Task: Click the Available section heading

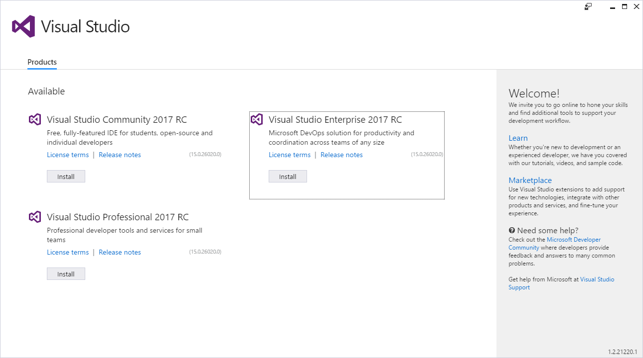Action: point(46,91)
